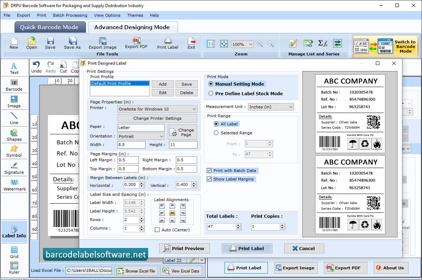Select the top-left label alignment option
Image resolution: width=422 pixels, height=280 pixels.
point(162,206)
